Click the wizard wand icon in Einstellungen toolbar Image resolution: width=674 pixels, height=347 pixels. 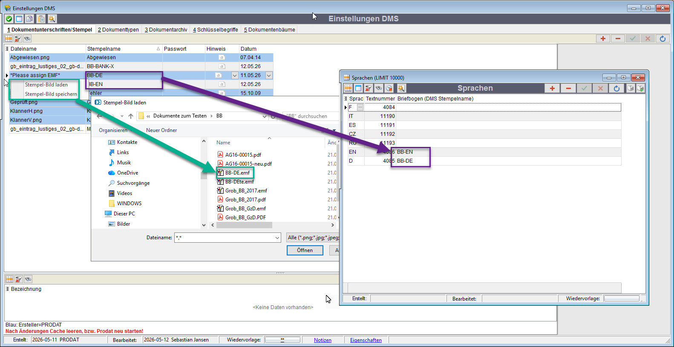(52, 19)
